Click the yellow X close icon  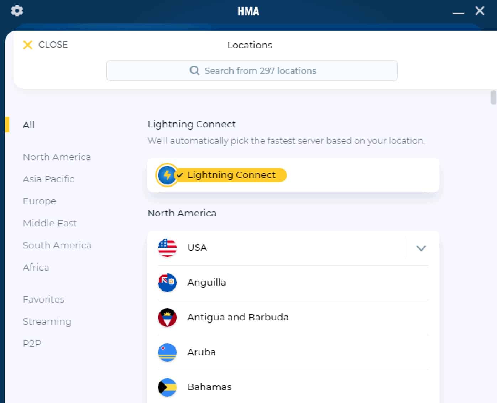[x=27, y=45]
